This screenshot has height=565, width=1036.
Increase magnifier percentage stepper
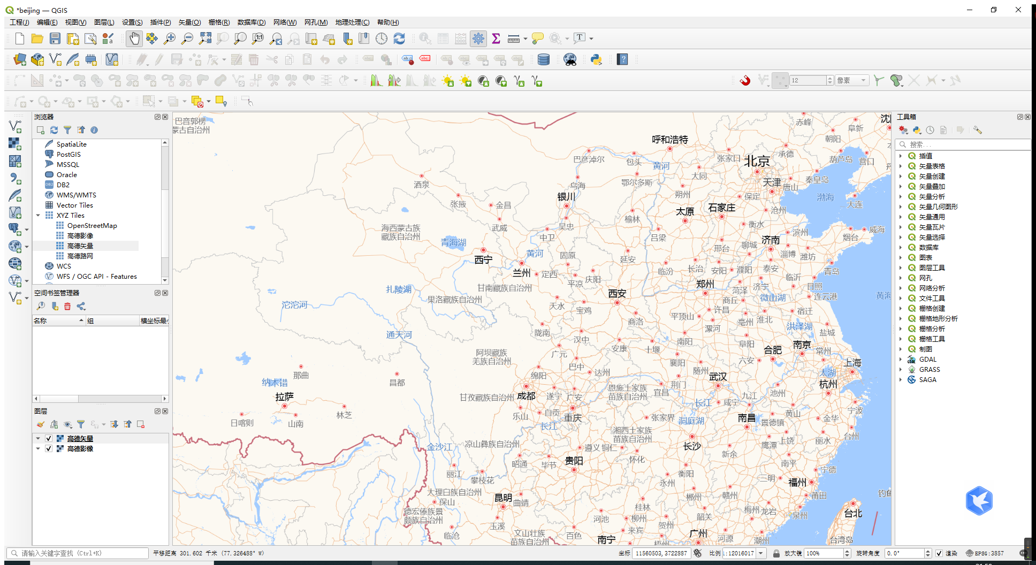point(847,551)
